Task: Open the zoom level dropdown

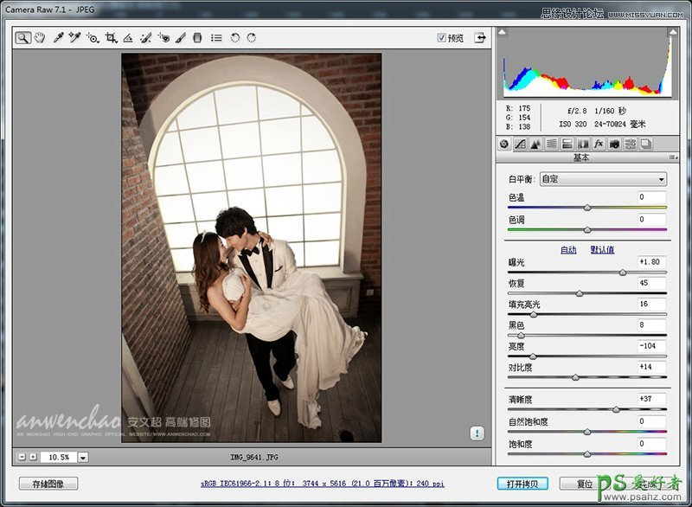Action: 83,457
